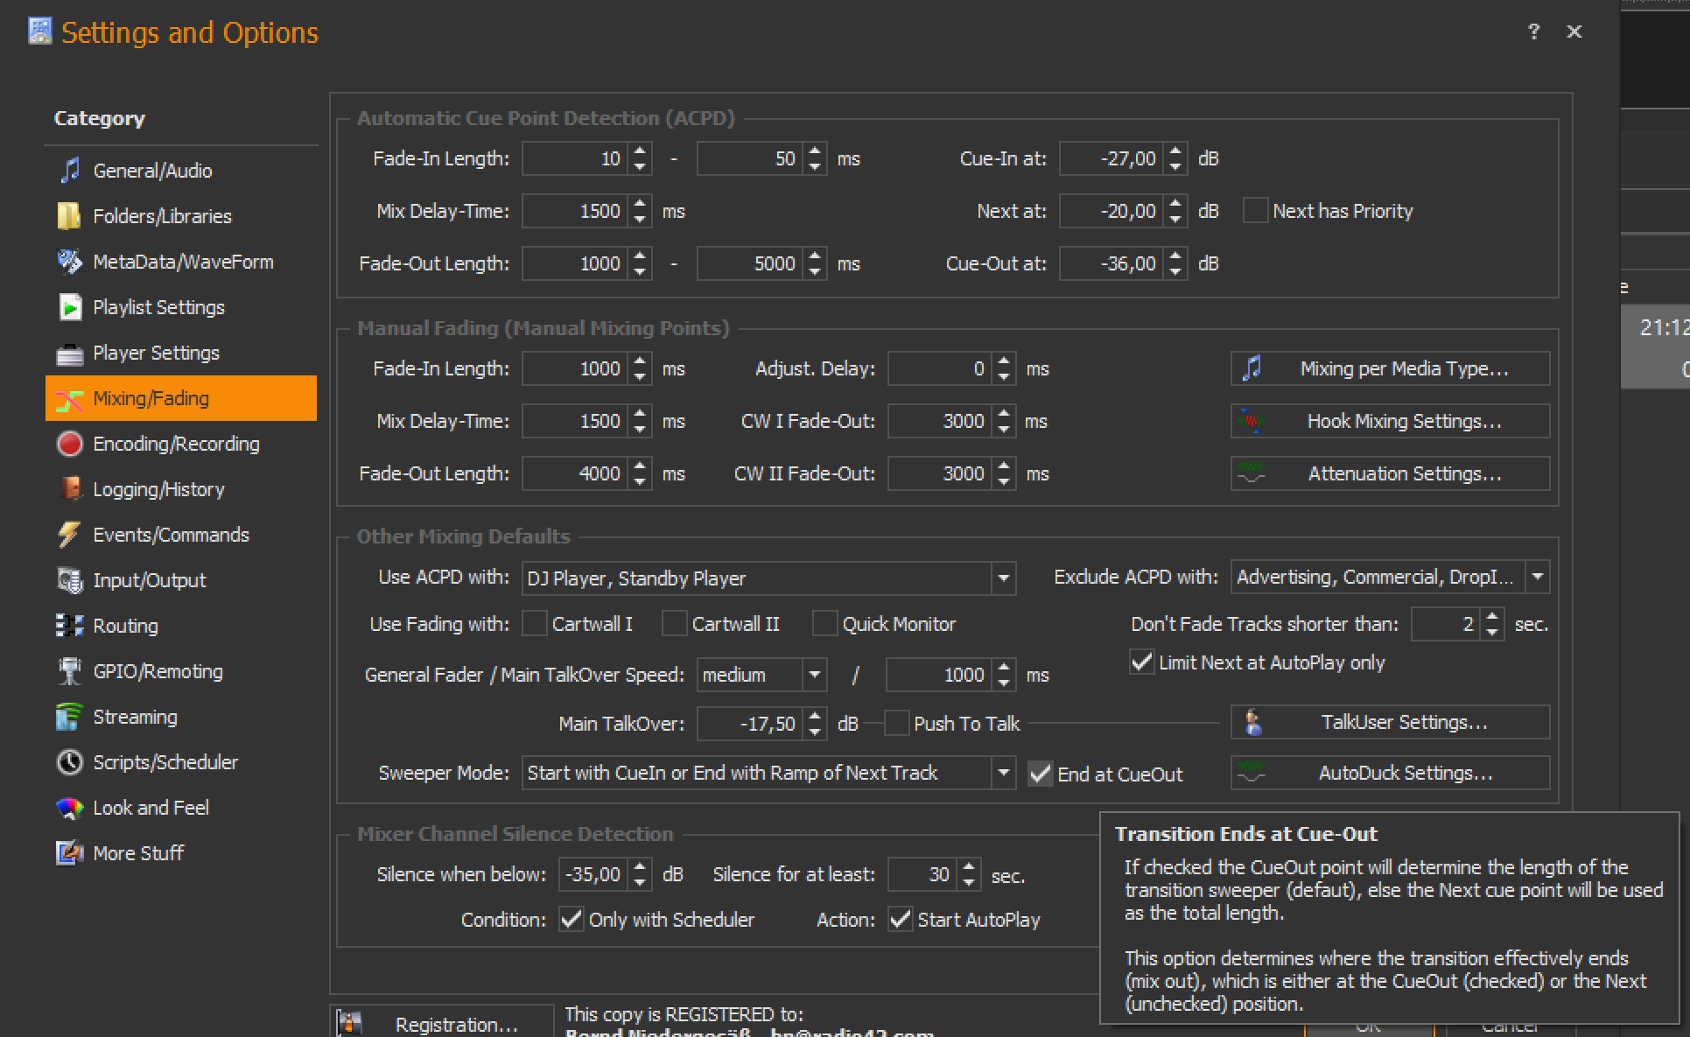This screenshot has height=1037, width=1690.
Task: Click the GPIO/Remoting category icon
Action: click(x=70, y=671)
